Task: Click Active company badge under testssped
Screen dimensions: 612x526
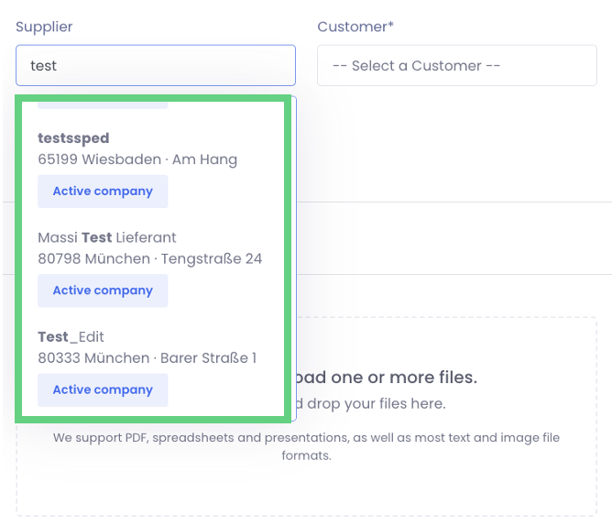Action: tap(103, 192)
